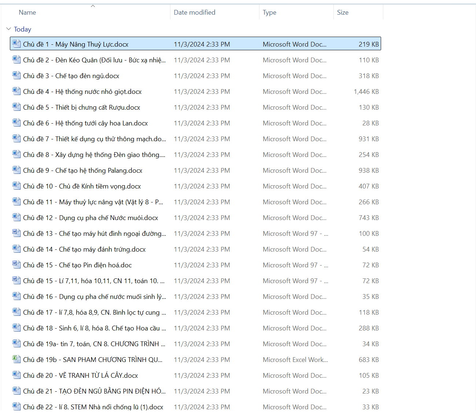
Task: Click date modified in Chủ đề 10 row
Action: 202,186
